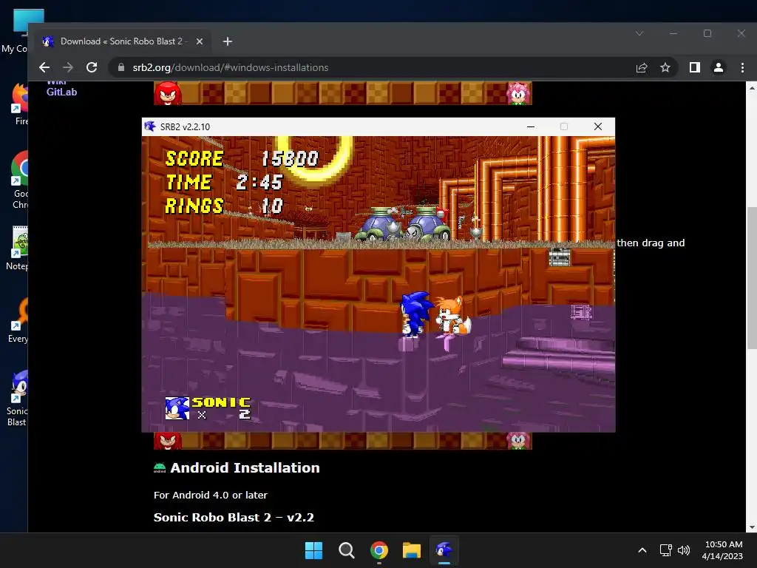The image size is (757, 568).
Task: Open taskbar Search
Action: coord(346,550)
